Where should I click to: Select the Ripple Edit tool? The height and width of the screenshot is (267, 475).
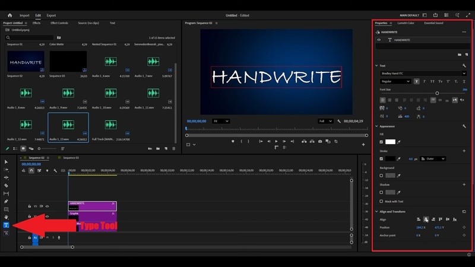[x=6, y=177]
